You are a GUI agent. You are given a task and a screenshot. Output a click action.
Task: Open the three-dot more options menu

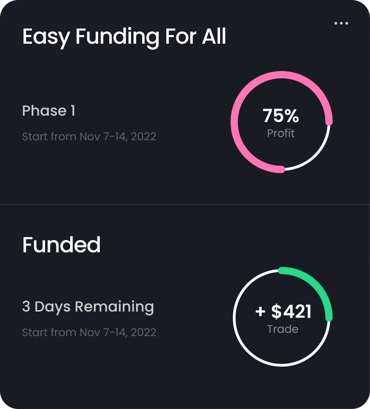[x=341, y=23]
